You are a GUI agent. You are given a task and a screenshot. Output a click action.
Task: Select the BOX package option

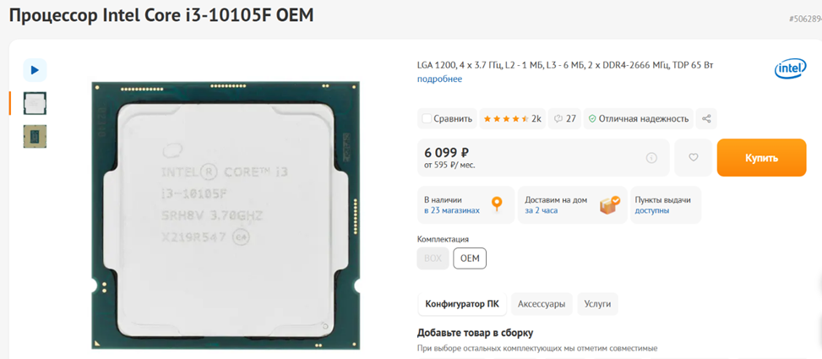[433, 258]
